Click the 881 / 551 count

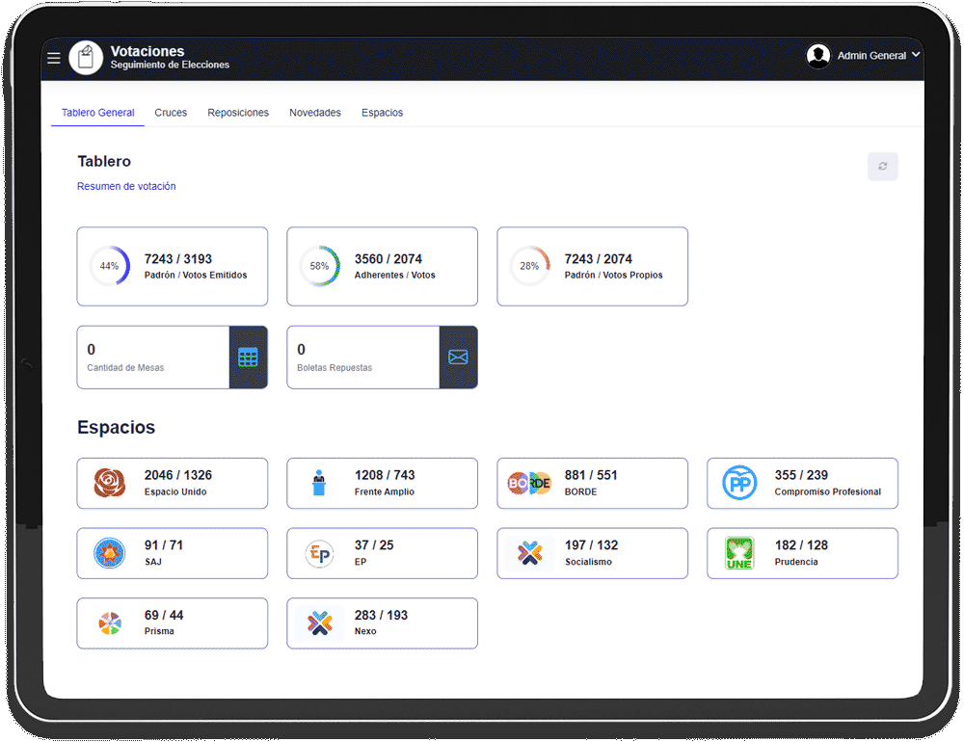pyautogui.click(x=591, y=475)
